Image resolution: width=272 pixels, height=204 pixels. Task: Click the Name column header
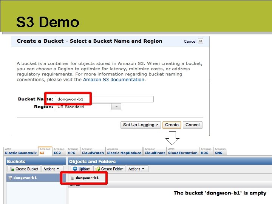(75, 185)
